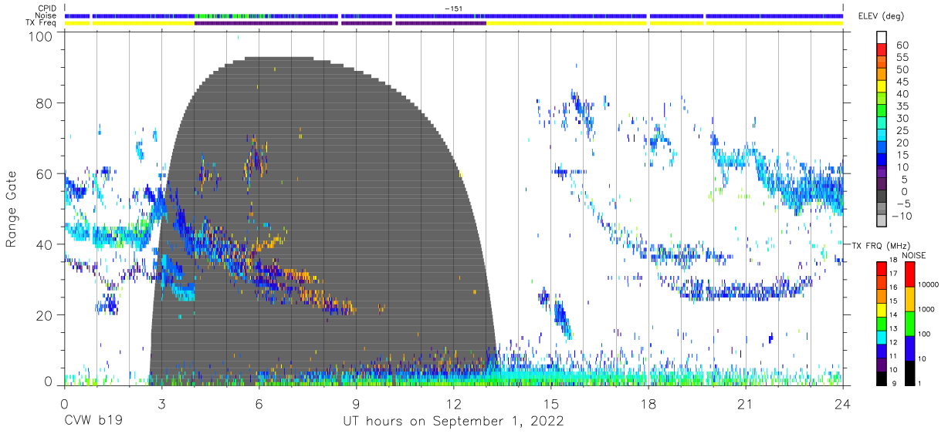The width and height of the screenshot is (948, 437).
Task: Click x-axis tick label '24'
Action: (843, 404)
